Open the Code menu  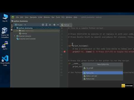tap(40, 17)
